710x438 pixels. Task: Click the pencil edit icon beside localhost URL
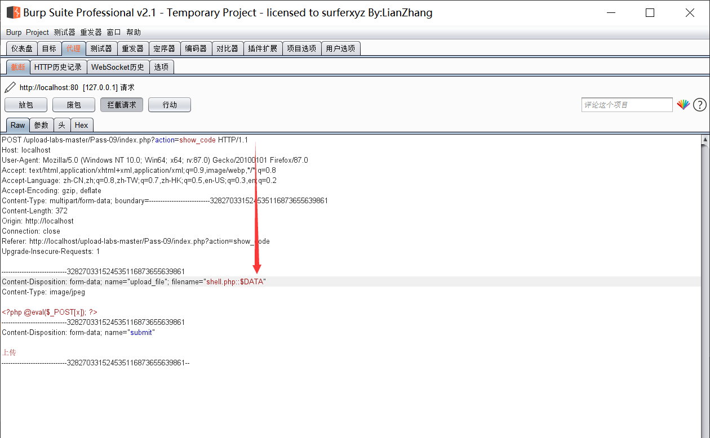click(x=10, y=87)
